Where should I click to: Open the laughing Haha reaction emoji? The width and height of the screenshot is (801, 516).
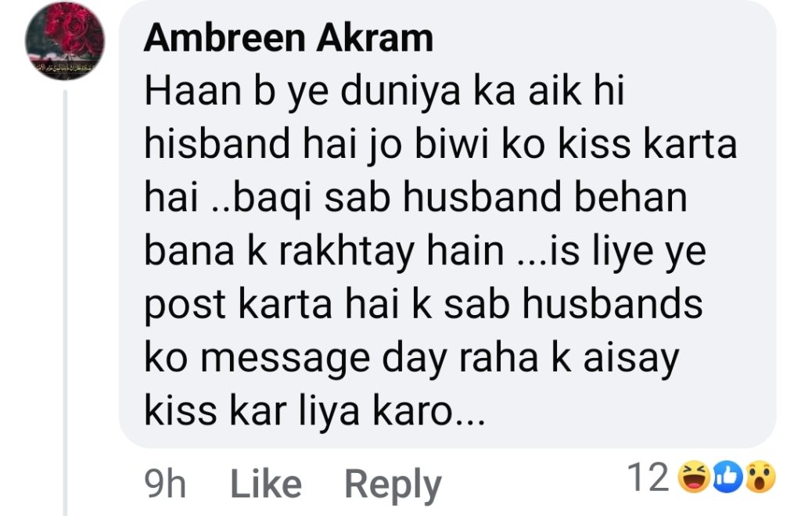pos(693,477)
